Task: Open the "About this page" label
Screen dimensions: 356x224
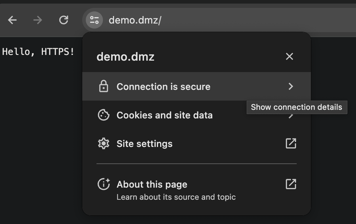Action: pos(152,184)
